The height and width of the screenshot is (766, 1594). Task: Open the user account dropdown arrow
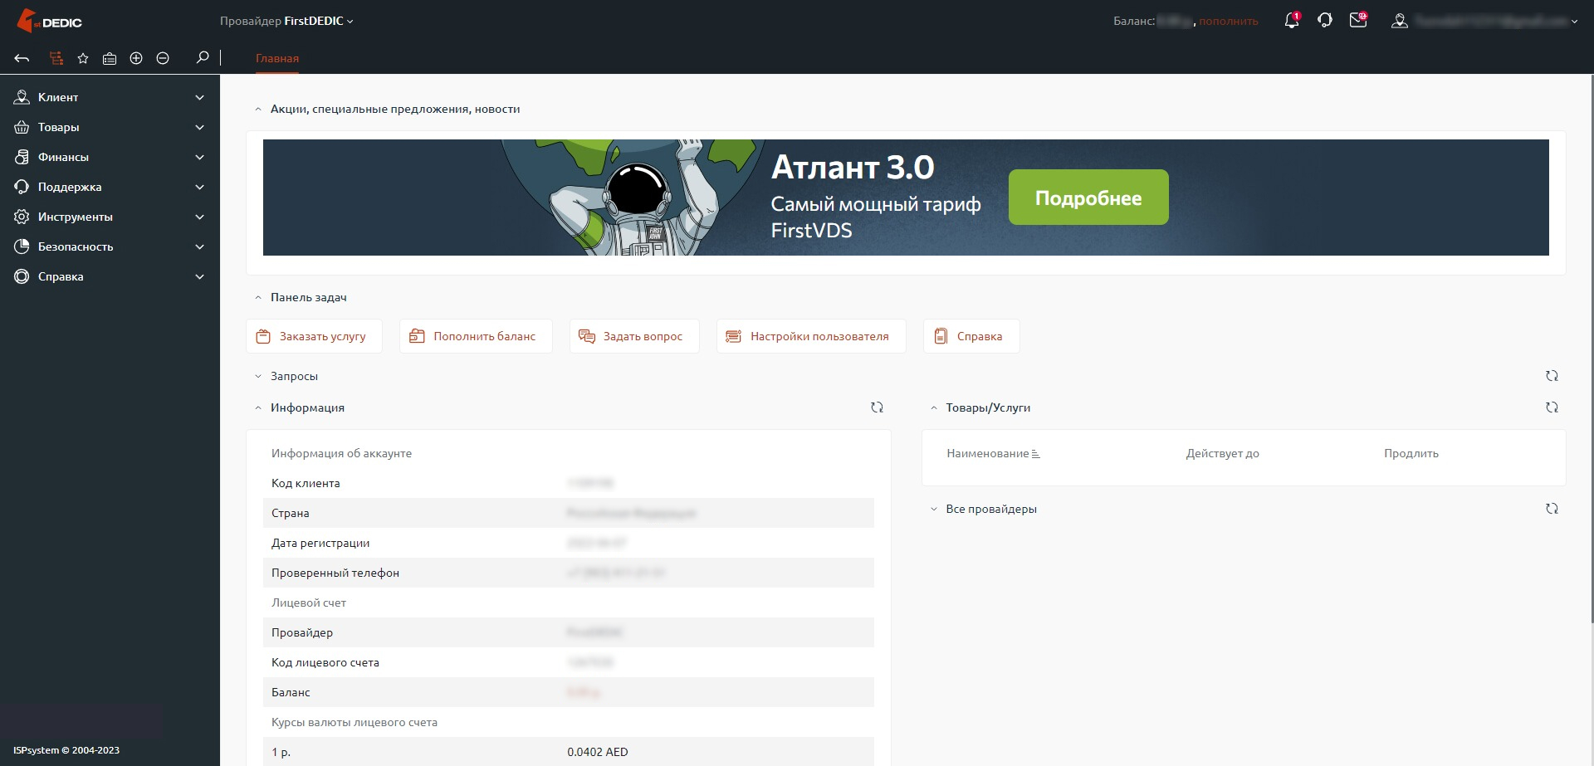1574,22
